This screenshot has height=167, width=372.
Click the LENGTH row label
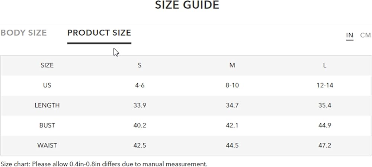47,105
